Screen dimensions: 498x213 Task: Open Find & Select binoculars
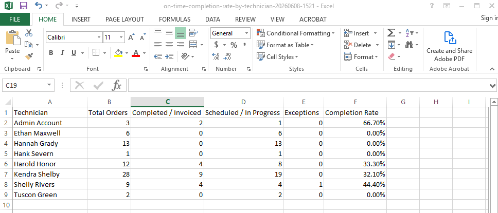point(410,45)
